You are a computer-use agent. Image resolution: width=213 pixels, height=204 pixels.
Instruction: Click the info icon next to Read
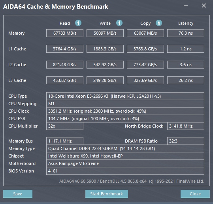(x=78, y=23)
